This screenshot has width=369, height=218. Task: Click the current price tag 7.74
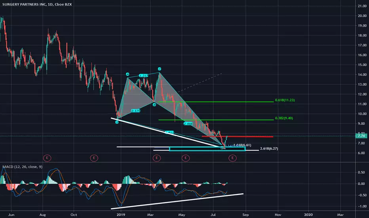point(361,136)
